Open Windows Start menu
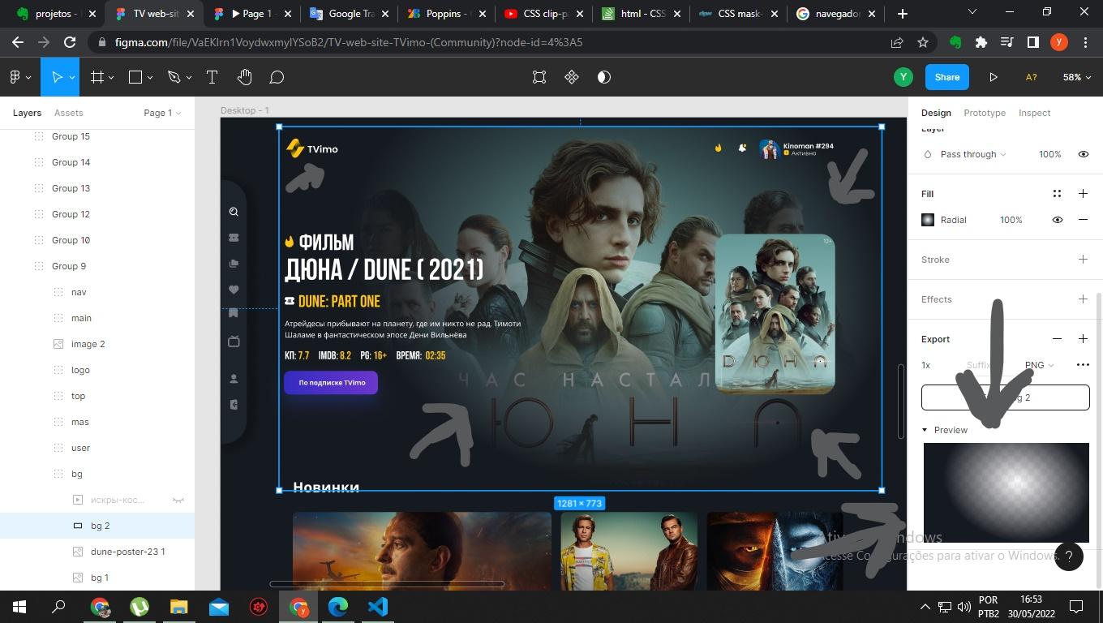 tap(19, 607)
